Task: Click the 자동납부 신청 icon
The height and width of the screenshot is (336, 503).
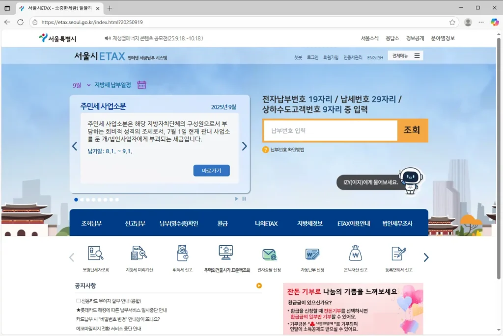Action: point(312,254)
